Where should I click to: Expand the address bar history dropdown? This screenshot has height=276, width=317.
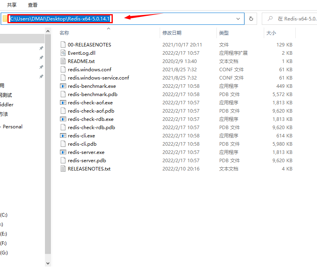238,19
